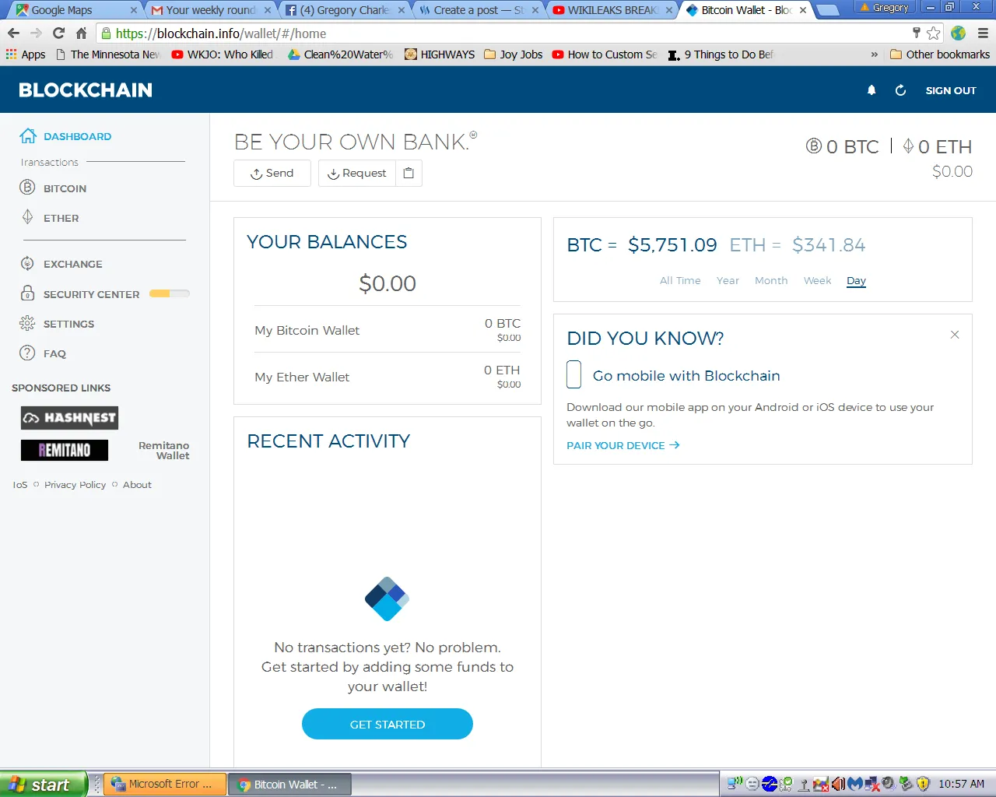
Task: Click the ToS link
Action: [20, 484]
